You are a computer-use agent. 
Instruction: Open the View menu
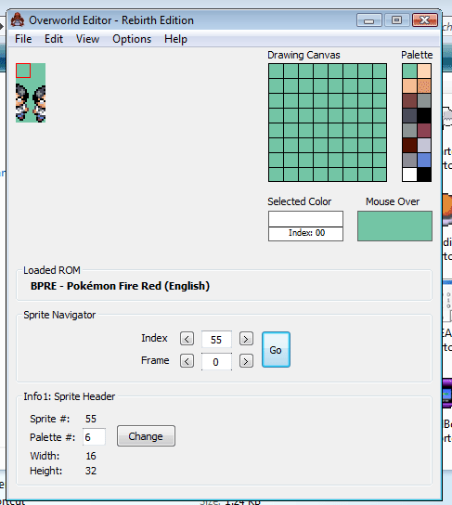tap(87, 39)
